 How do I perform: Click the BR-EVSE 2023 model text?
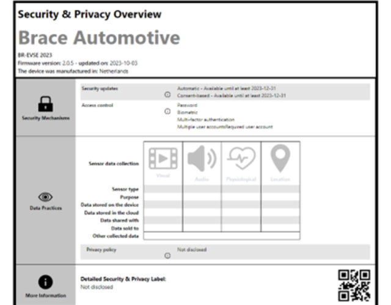pos(35,55)
